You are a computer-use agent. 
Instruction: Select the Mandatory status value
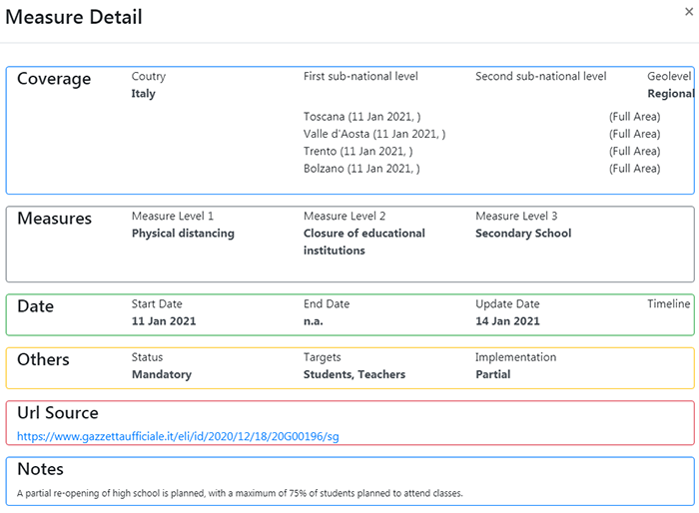[162, 375]
